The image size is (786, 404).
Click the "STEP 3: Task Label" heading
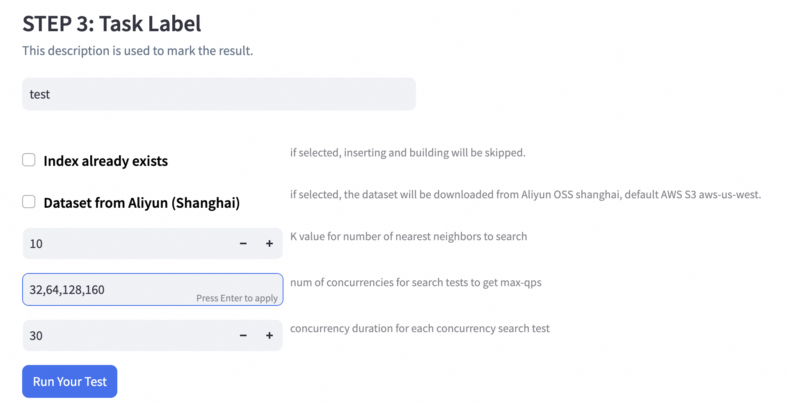pyautogui.click(x=112, y=24)
